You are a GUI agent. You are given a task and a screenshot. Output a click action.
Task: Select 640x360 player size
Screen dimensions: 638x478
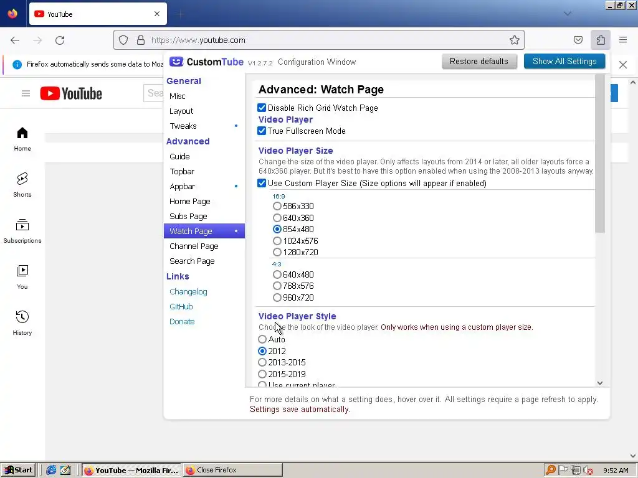pyautogui.click(x=277, y=218)
